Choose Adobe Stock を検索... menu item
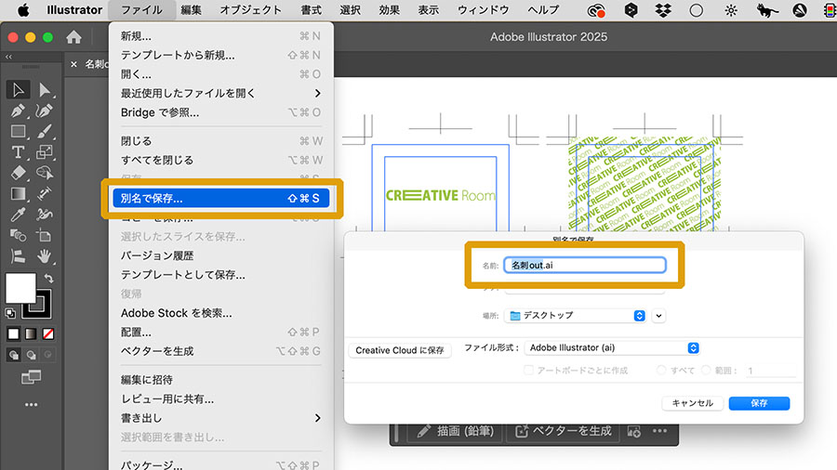837x470 pixels. (x=221, y=313)
